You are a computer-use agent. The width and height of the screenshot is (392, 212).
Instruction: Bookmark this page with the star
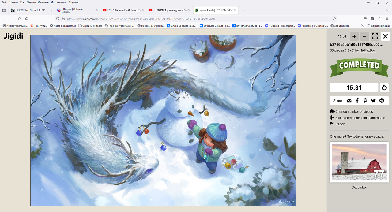click(x=334, y=19)
